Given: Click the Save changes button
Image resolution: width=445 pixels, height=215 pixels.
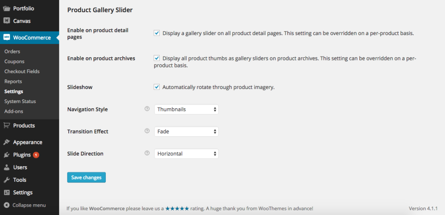Looking at the screenshot, I should click(x=87, y=178).
